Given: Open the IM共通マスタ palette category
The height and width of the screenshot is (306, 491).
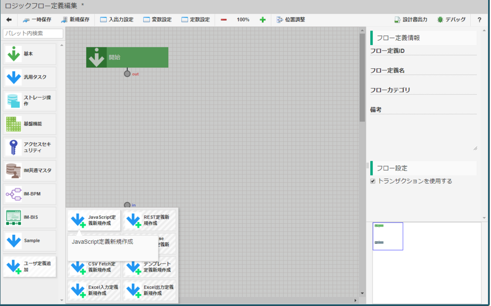Looking at the screenshot, I should click(x=30, y=171).
